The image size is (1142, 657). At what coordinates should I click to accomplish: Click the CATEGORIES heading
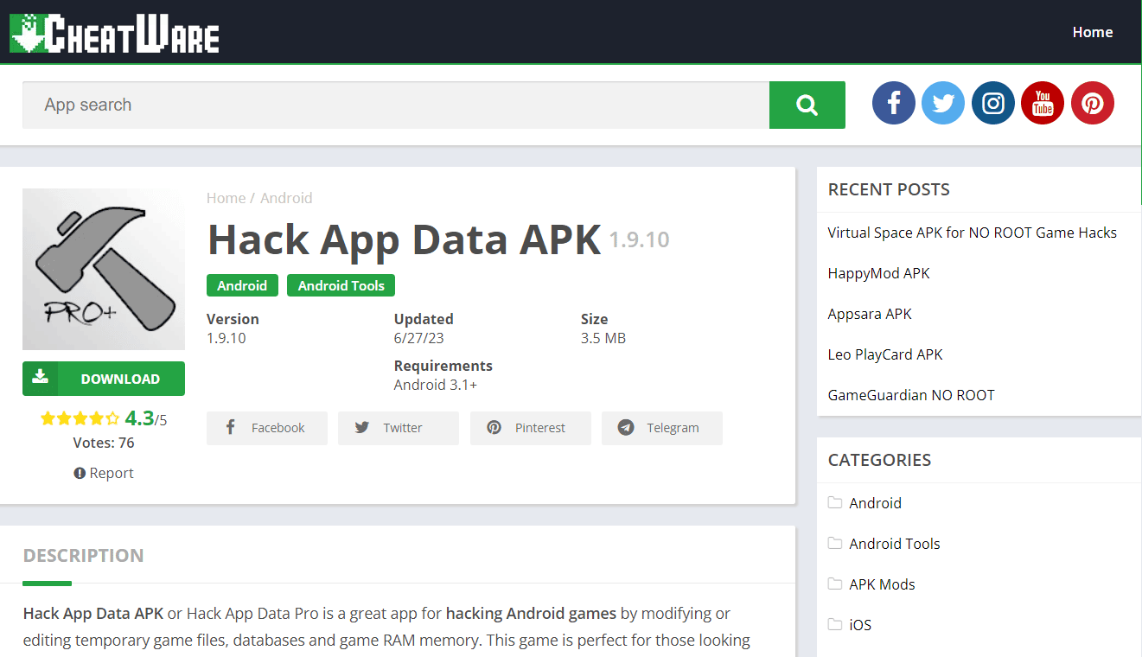pos(879,460)
